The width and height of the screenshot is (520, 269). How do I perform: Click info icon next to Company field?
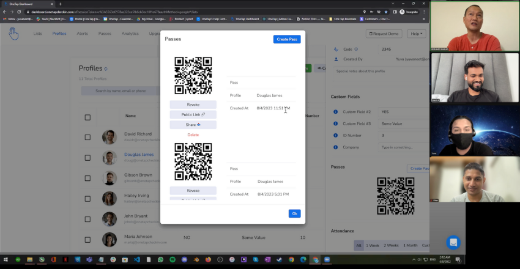(335, 147)
